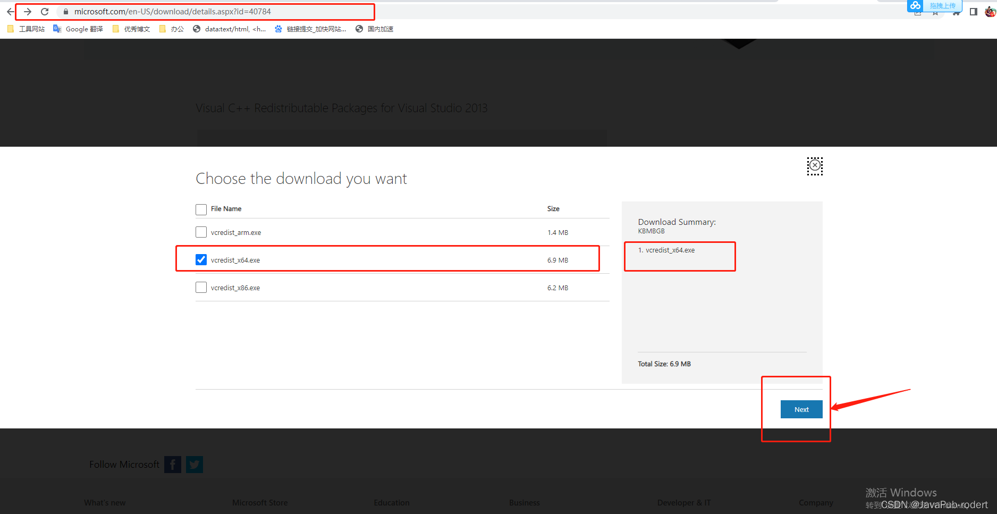Click the Next download button
The width and height of the screenshot is (997, 514).
pos(801,409)
